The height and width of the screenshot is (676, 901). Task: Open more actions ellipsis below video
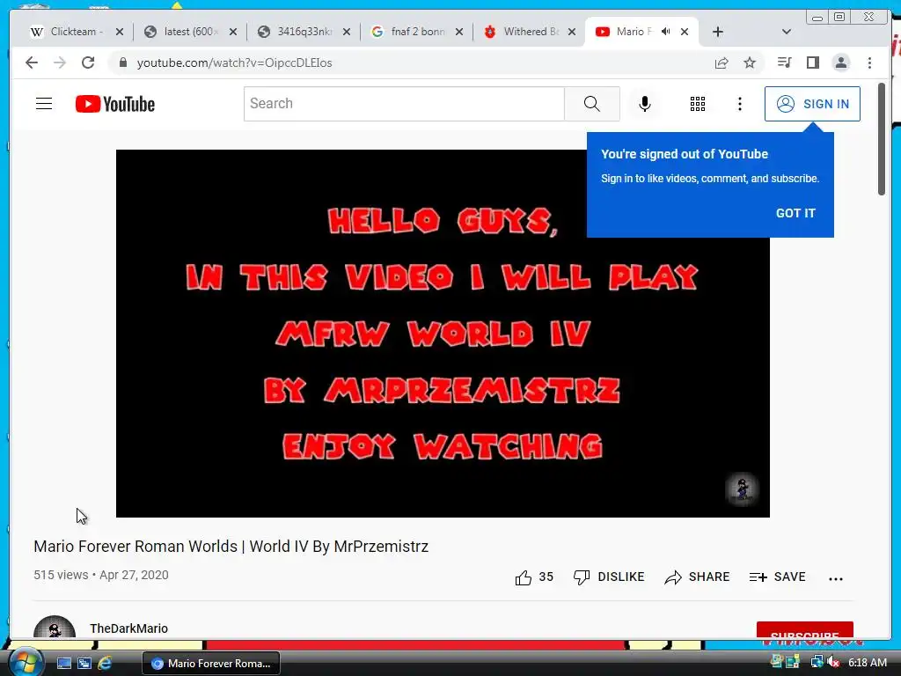(836, 579)
